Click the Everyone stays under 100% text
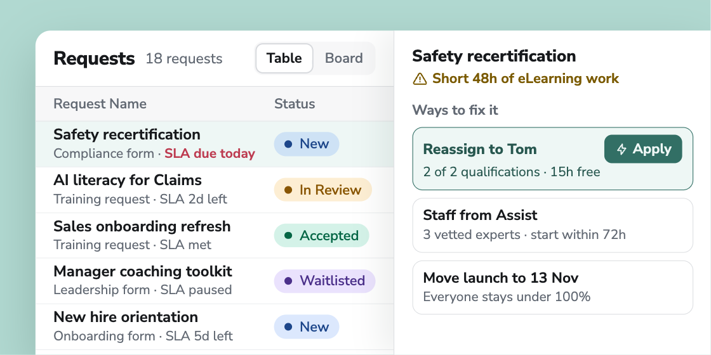The width and height of the screenshot is (711, 355). 507,297
